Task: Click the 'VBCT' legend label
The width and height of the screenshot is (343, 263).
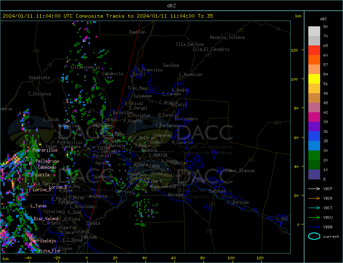Action: 328,208
